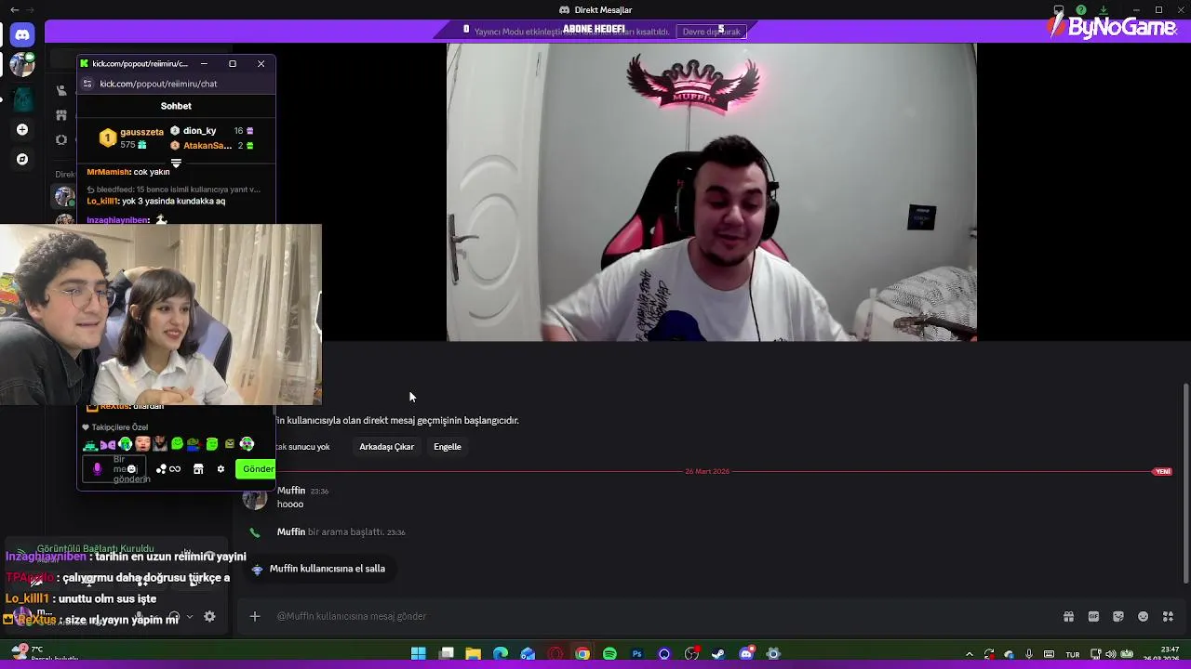Open Spotify from the taskbar
Screen dimensions: 1191x669
(609, 654)
